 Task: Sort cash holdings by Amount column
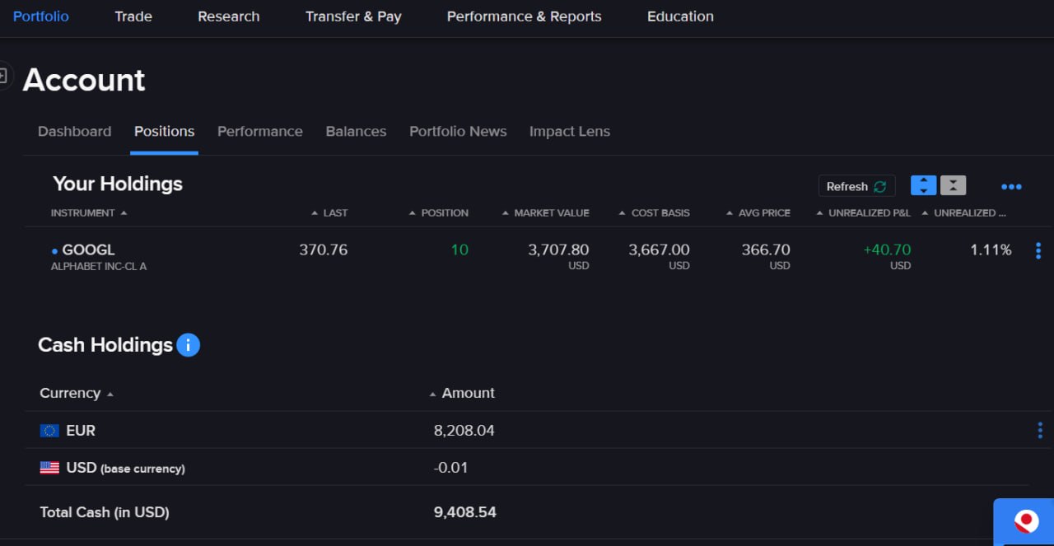click(x=462, y=393)
